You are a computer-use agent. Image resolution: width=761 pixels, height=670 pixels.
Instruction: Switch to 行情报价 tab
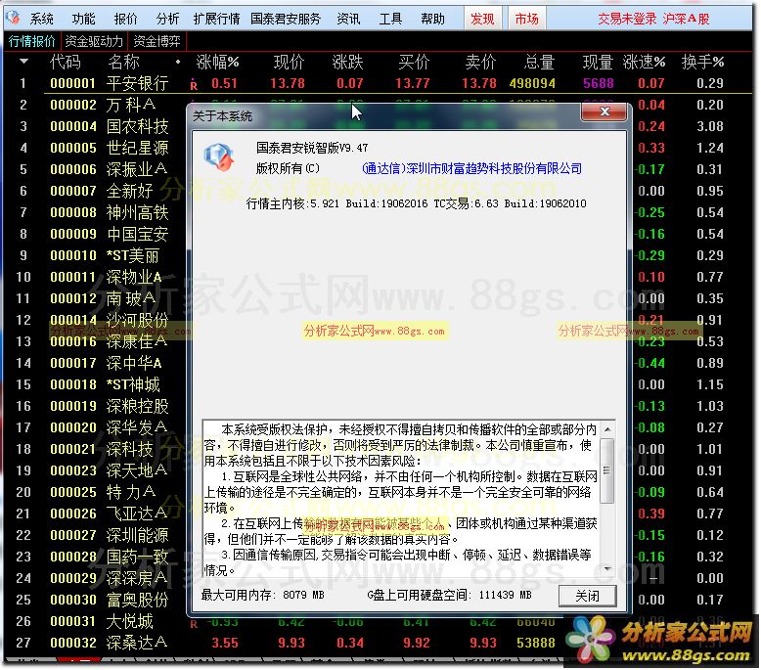pos(31,41)
